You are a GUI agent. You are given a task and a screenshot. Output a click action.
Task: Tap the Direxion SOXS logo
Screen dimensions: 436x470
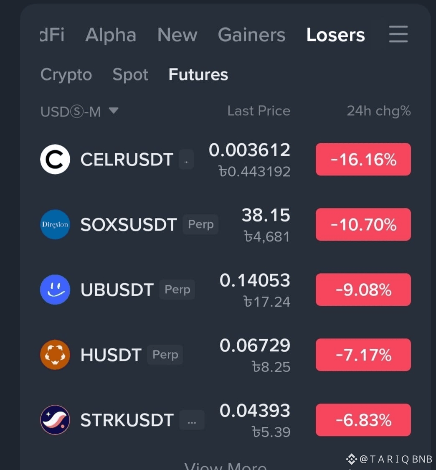coord(55,224)
